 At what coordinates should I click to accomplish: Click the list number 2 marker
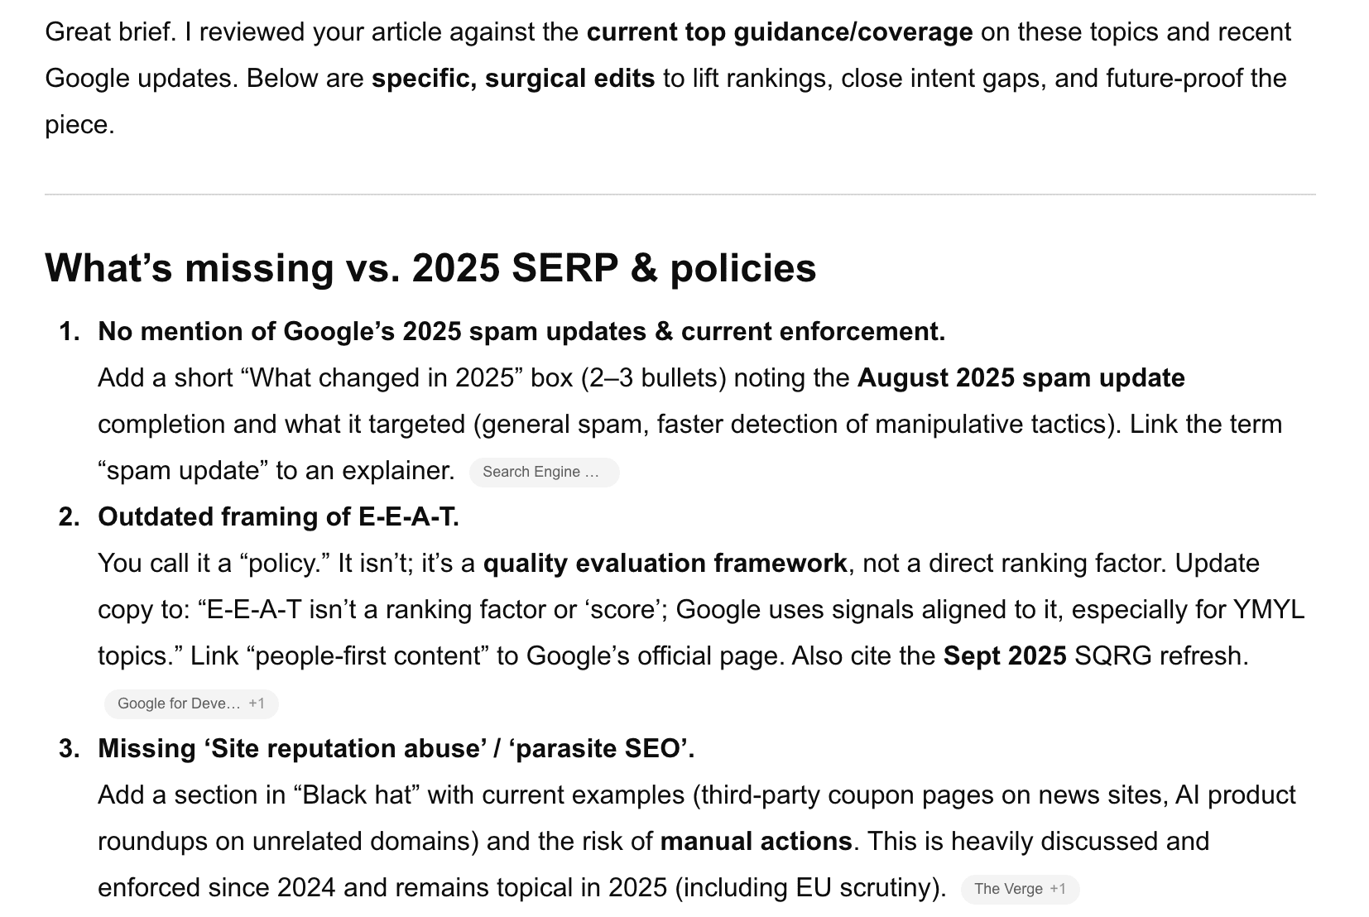[70, 517]
